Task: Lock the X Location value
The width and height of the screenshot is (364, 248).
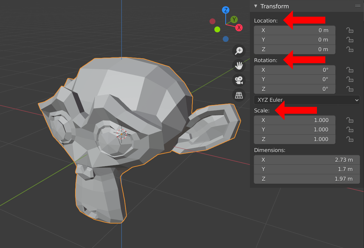Action: click(x=350, y=30)
